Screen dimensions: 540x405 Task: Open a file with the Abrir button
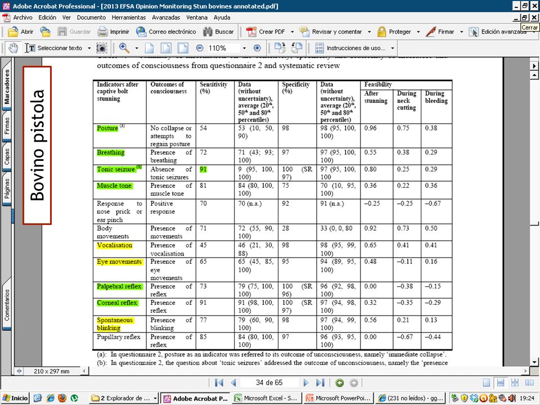coord(21,31)
